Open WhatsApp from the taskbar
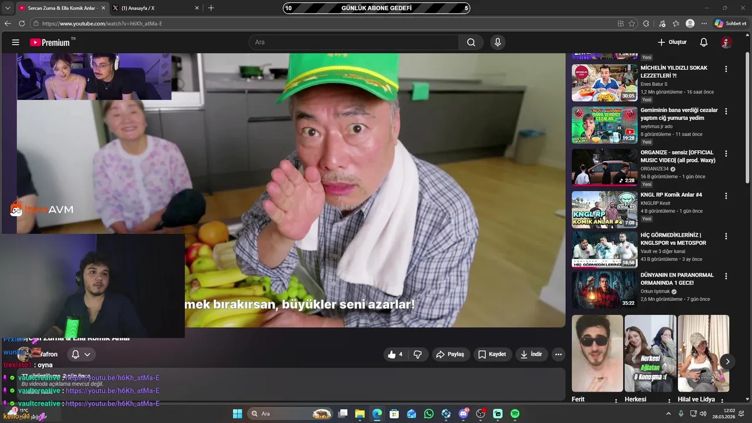The height and width of the screenshot is (423, 752). 429,414
